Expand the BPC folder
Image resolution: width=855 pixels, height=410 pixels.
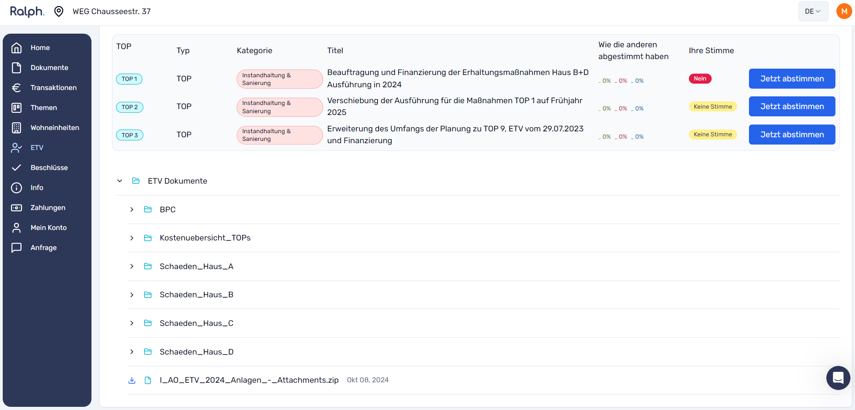[132, 210]
